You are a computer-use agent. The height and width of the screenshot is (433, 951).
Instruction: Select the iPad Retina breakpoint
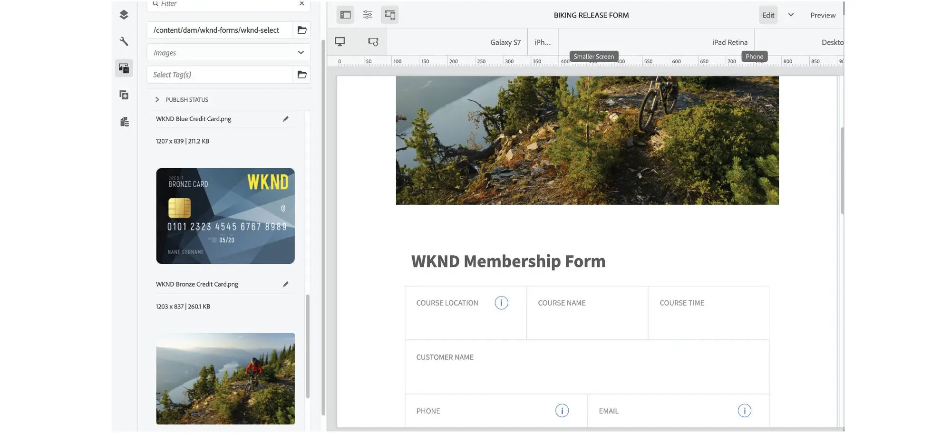click(x=729, y=42)
